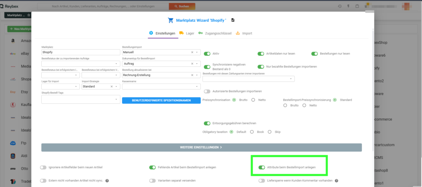This screenshot has width=422, height=187.
Task: Click the Aldi icon in marketplace list
Action: 13,156
